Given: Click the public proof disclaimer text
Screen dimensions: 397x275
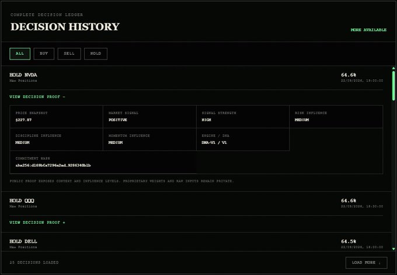Looking at the screenshot, I should click(122, 181).
